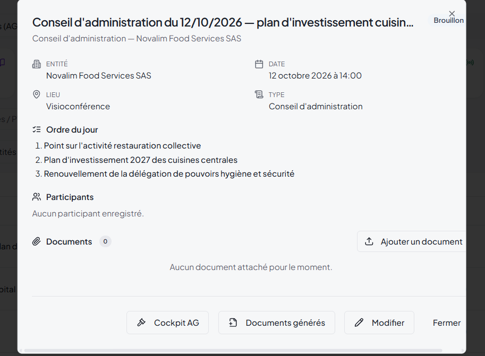The height and width of the screenshot is (356, 485).
Task: Add a document with Ajouter un document
Action: 412,241
